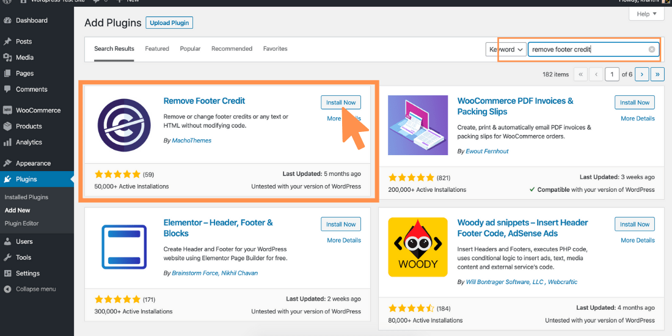The image size is (672, 336).
Task: Open the Keyword search type dropdown
Action: [x=506, y=49]
